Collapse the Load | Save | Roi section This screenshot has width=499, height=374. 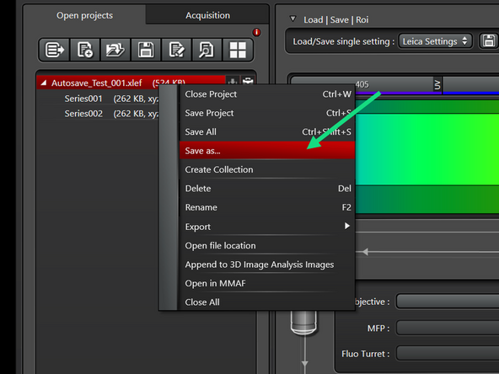(292, 19)
